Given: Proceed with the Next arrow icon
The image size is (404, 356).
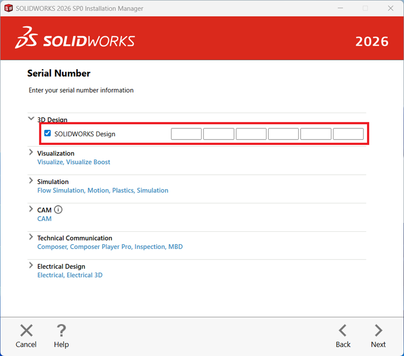Looking at the screenshot, I should click(x=378, y=331).
